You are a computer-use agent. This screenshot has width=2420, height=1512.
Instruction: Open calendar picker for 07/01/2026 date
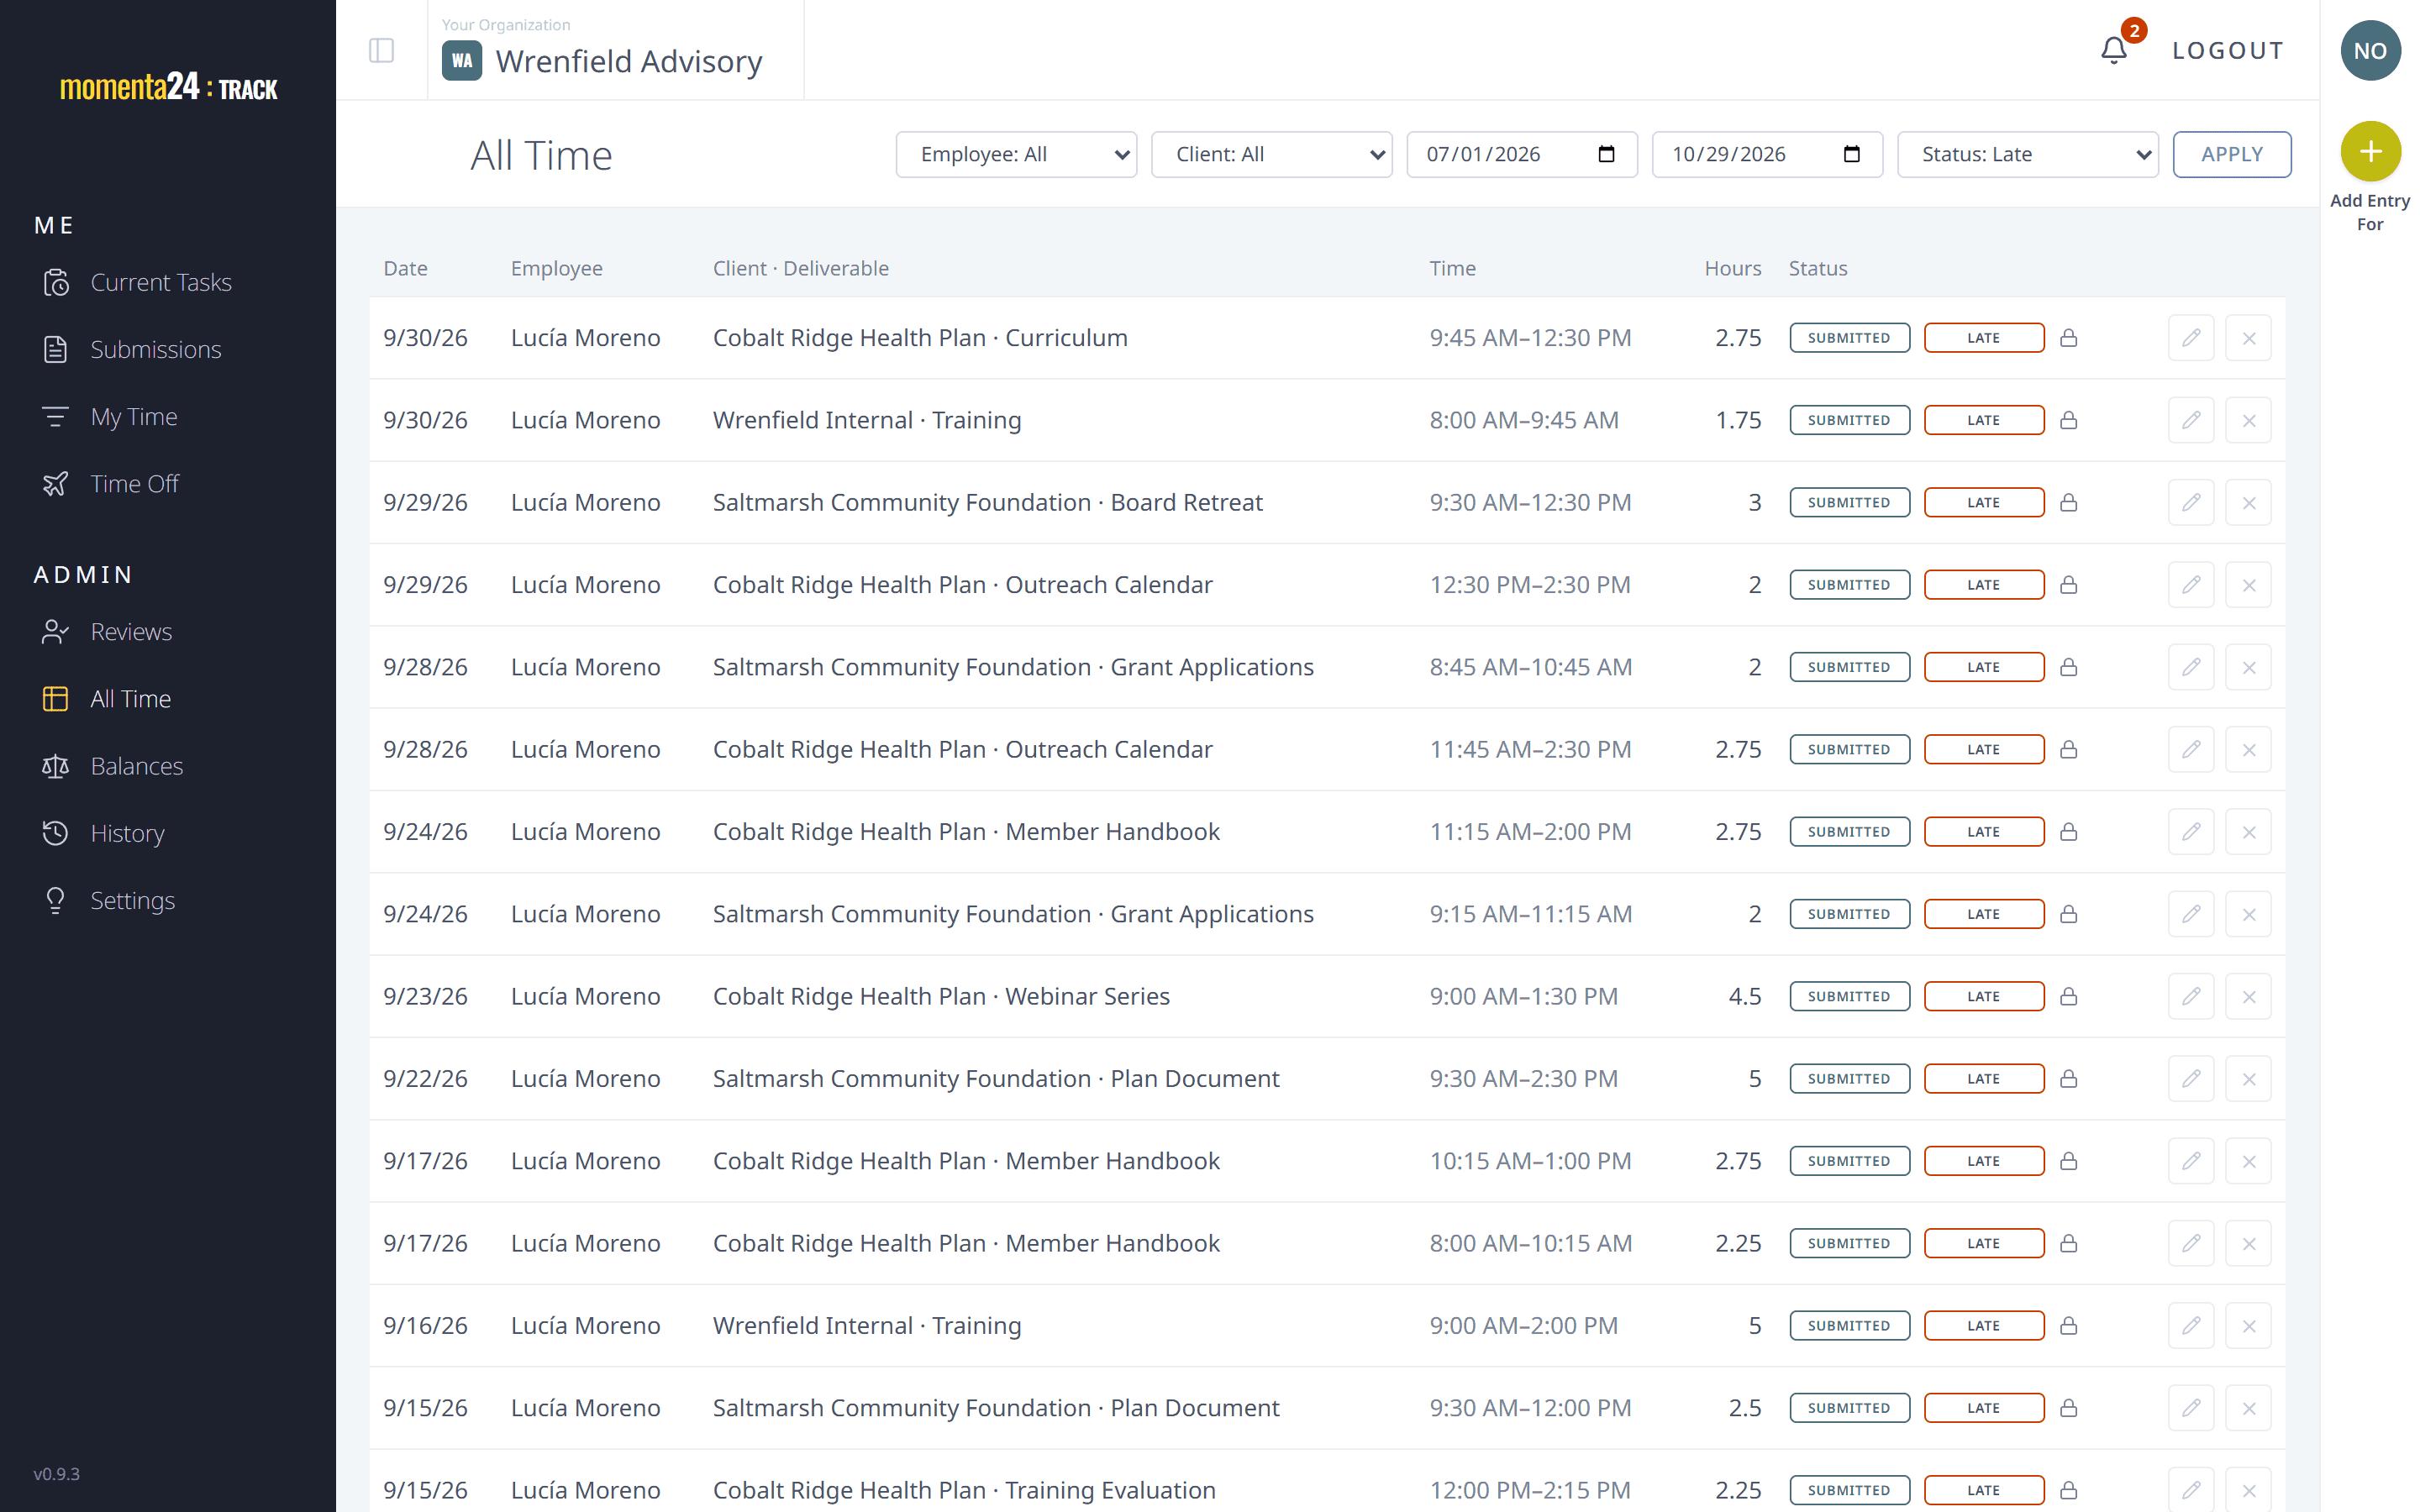1606,154
